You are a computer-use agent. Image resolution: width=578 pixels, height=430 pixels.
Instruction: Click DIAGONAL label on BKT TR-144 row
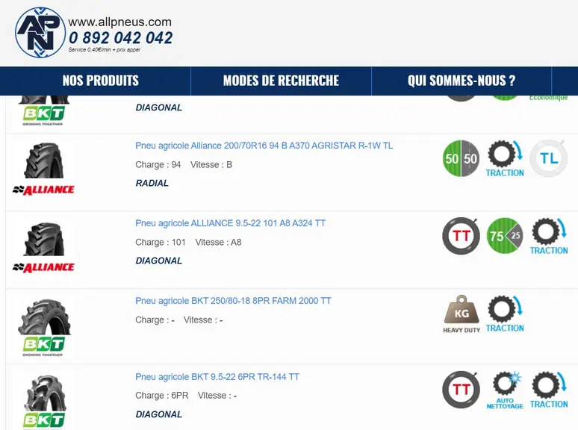(159, 414)
